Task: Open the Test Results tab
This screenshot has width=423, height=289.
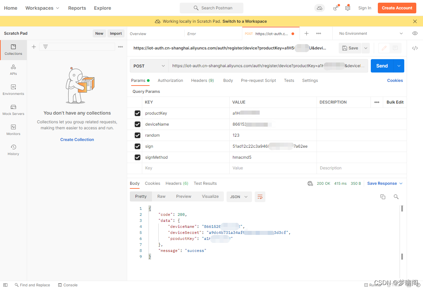Action: coord(205,183)
